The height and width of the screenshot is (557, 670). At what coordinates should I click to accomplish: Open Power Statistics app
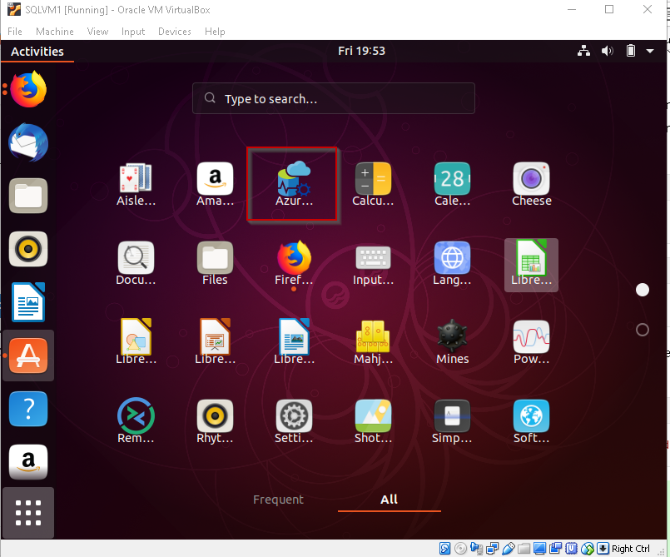pos(531,343)
